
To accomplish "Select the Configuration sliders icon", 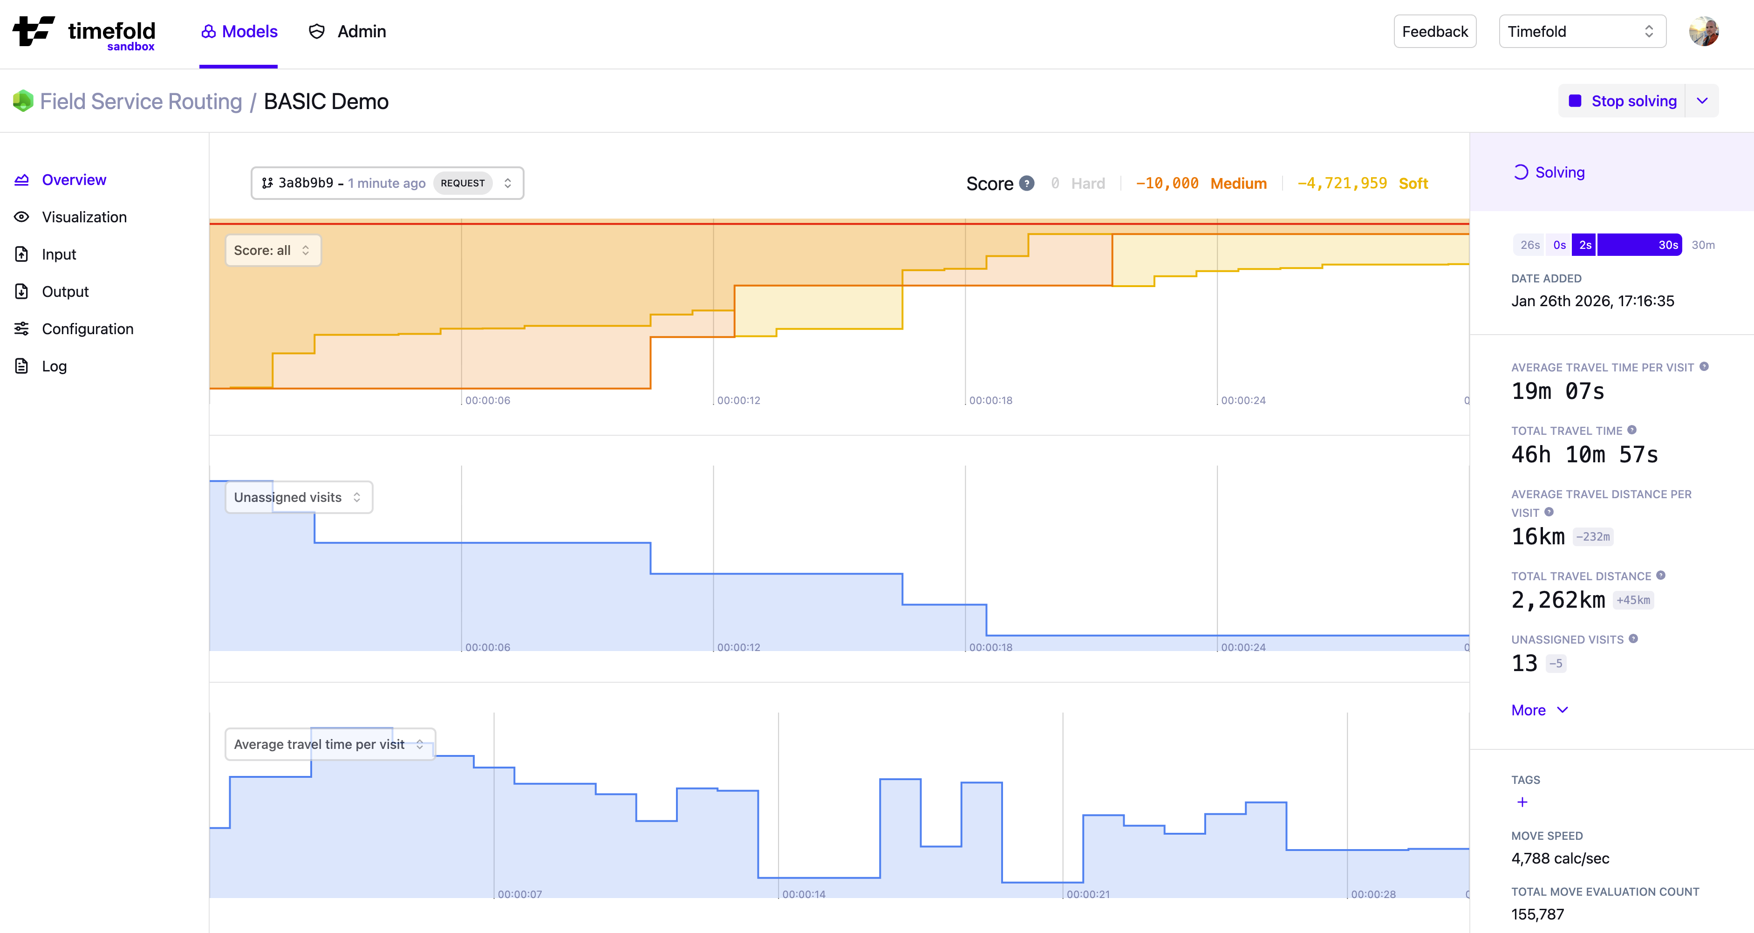I will [21, 328].
